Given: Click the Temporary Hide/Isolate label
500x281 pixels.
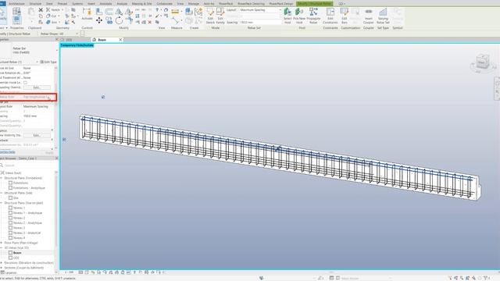Looking at the screenshot, I should point(77,45).
